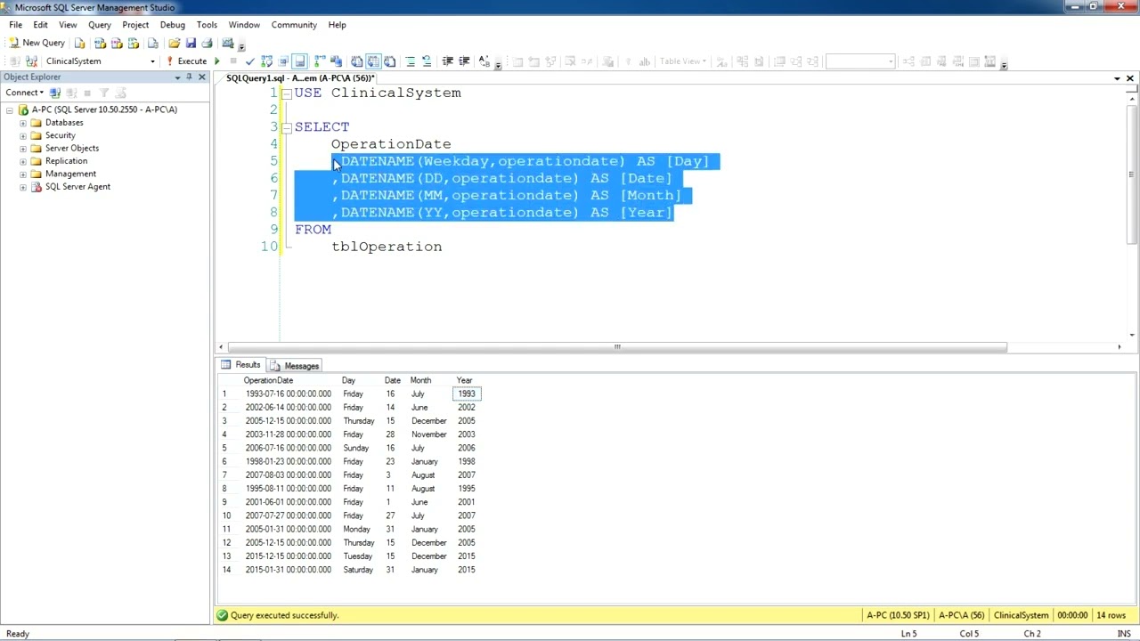Click the OperationDate column header
Screen dimensions: 1140x641
[x=268, y=380]
